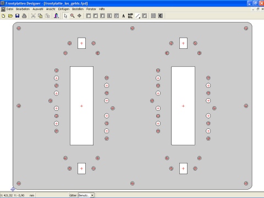Select the middle drill hole on right edge
This screenshot has width=264, height=198.
coord(246,106)
